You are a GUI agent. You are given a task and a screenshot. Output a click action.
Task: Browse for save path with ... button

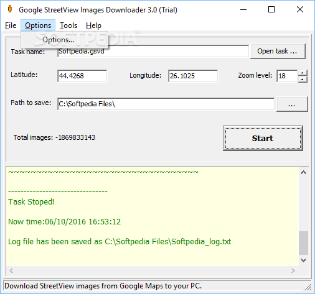292,104
